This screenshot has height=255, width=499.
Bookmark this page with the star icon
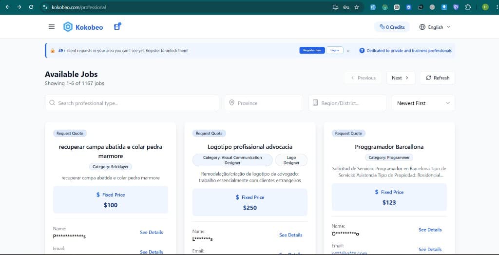click(x=356, y=7)
